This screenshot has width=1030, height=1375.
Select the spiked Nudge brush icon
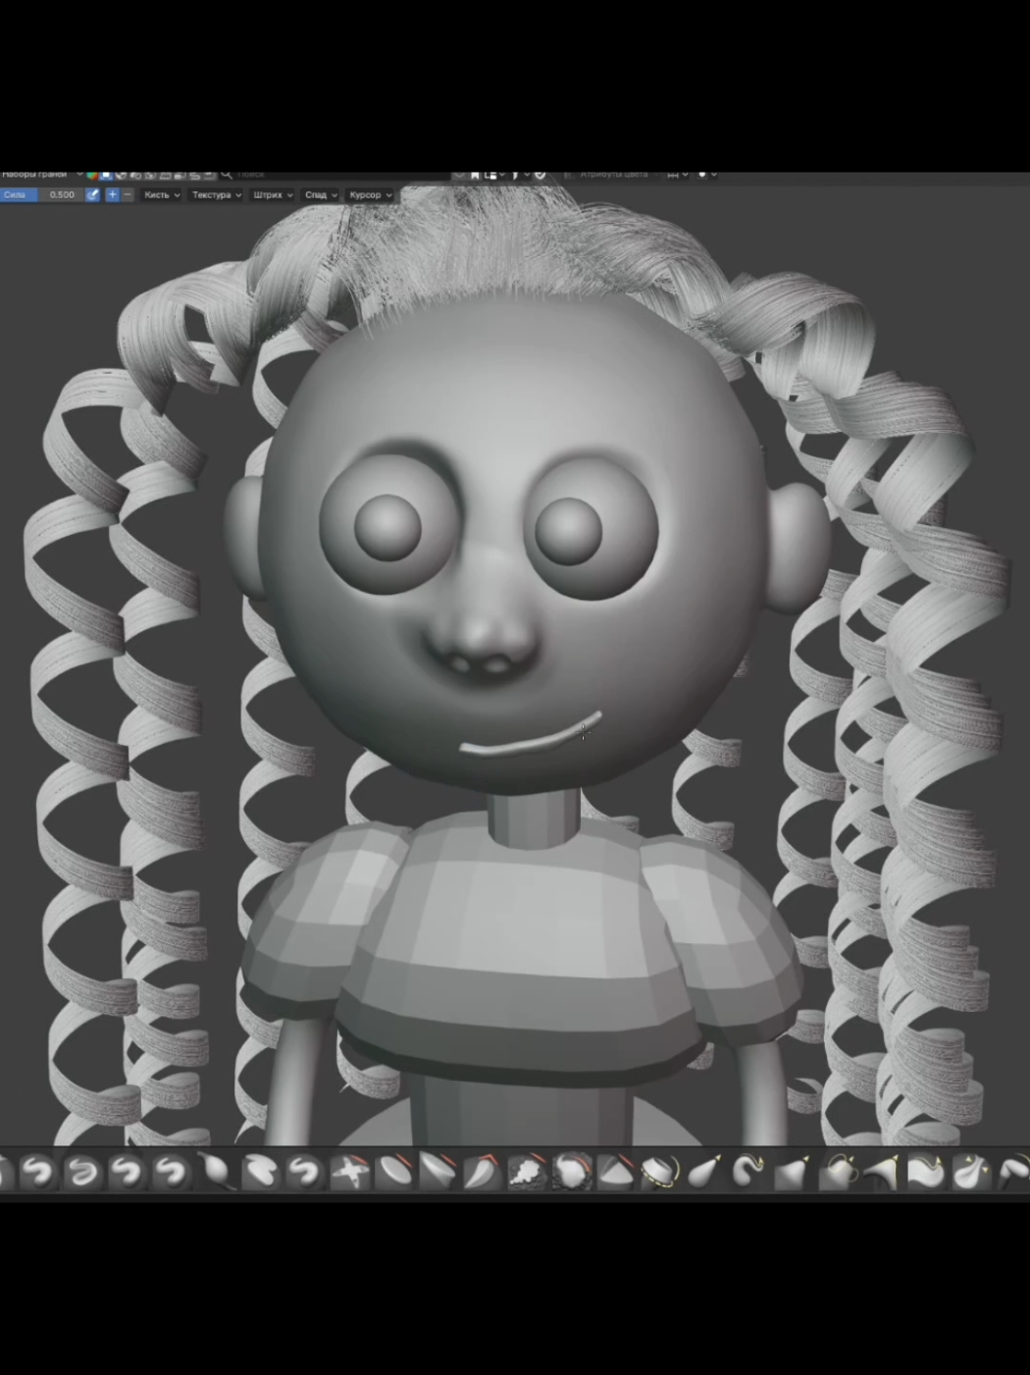(x=881, y=1172)
